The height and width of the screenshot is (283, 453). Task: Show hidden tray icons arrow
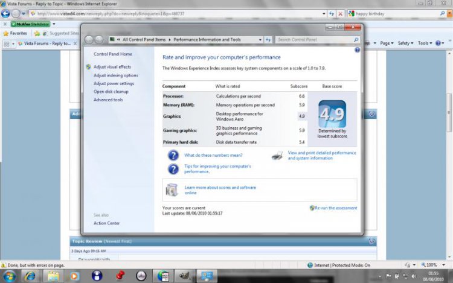coord(380,276)
